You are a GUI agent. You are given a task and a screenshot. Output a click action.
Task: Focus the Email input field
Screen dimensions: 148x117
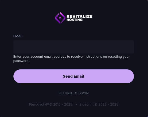tap(74, 47)
